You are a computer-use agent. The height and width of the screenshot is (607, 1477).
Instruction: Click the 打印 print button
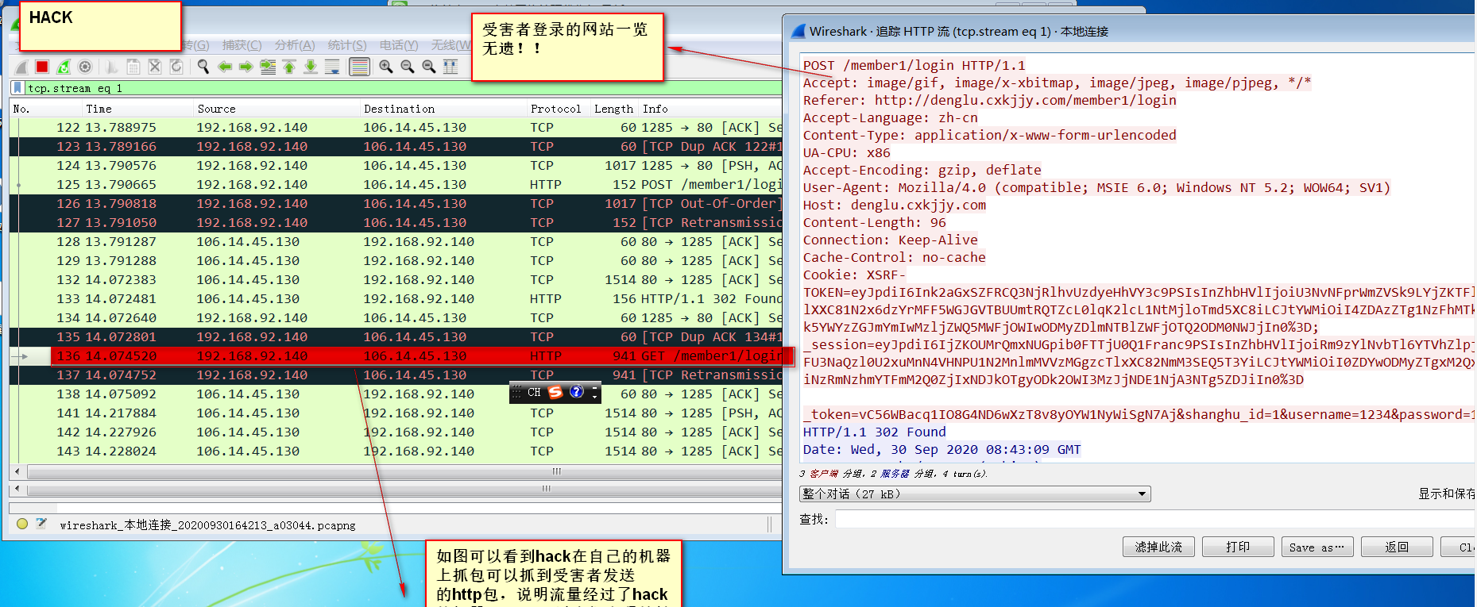tap(1238, 547)
